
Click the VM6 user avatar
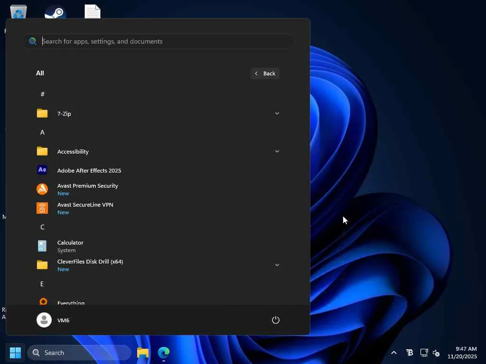tap(44, 320)
